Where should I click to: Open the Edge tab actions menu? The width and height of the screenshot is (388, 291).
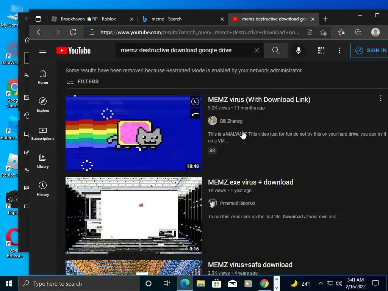[x=38, y=19]
